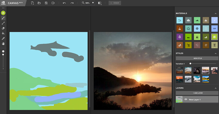Select the Pan hand tool
This screenshot has width=219, height=114.
coord(3,44)
